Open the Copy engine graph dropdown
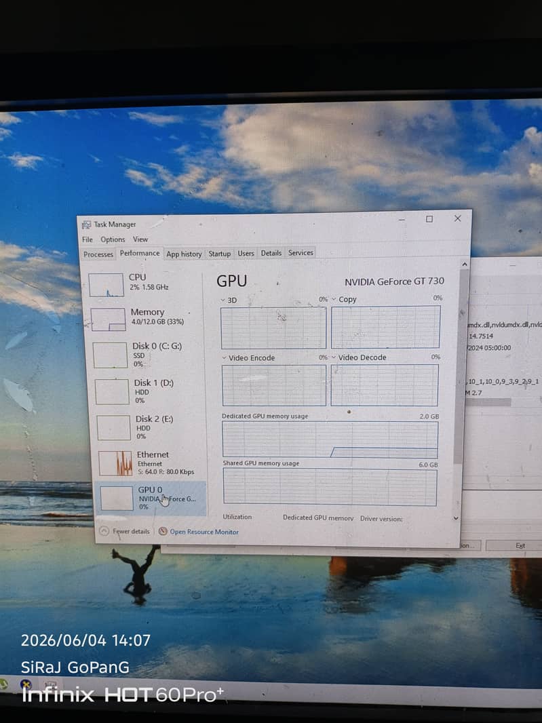 click(x=334, y=299)
